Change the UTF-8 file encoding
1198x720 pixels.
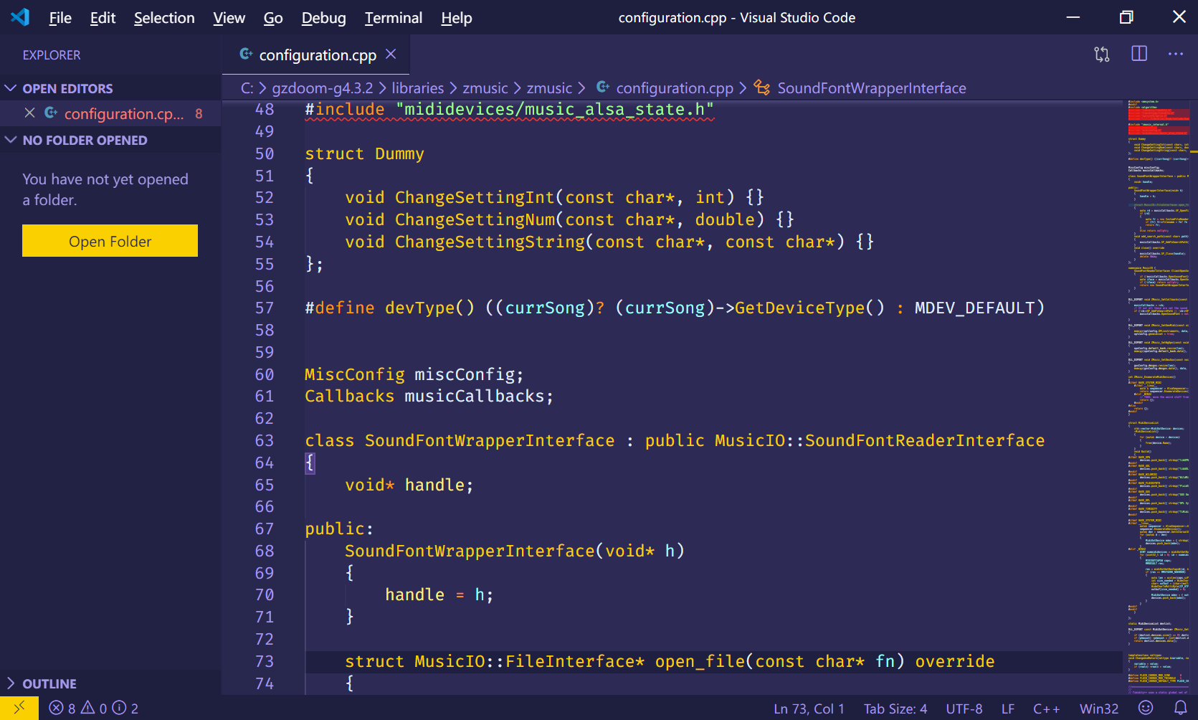964,708
